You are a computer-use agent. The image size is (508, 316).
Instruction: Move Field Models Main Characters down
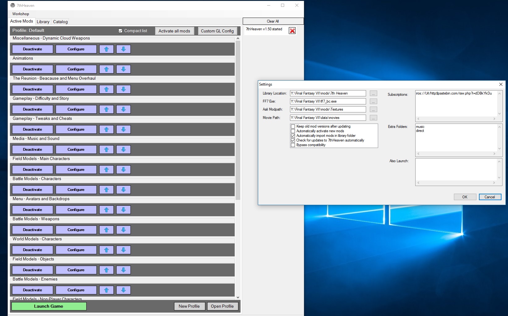tap(123, 170)
